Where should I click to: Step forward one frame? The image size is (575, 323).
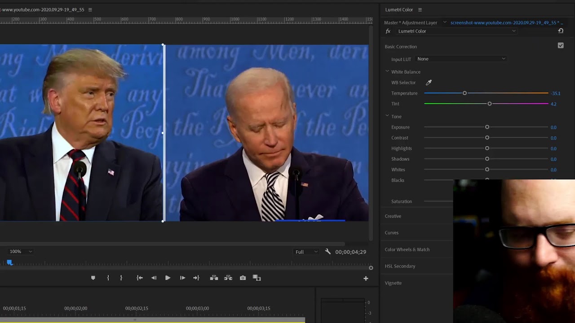182,278
